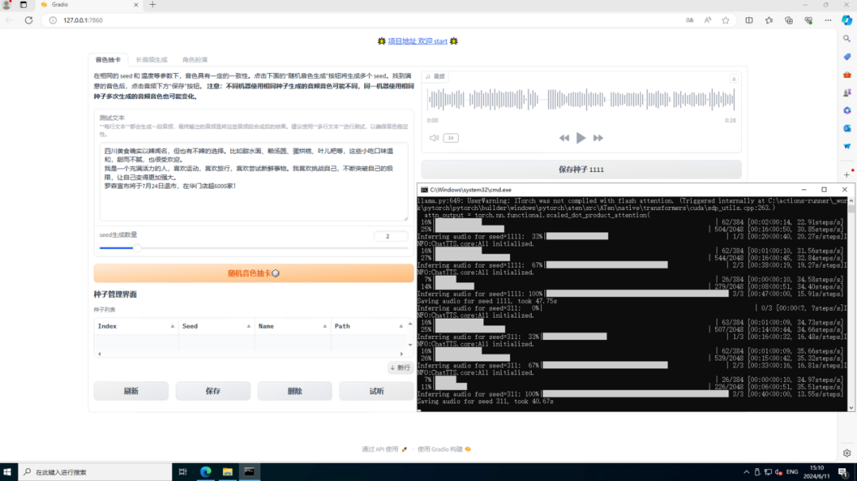Change the 1x playback speed
This screenshot has width=857, height=481.
(451, 138)
